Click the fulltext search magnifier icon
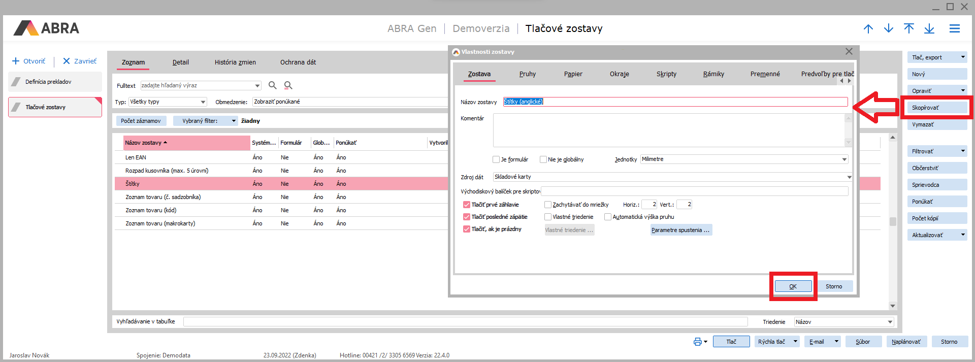 [273, 85]
